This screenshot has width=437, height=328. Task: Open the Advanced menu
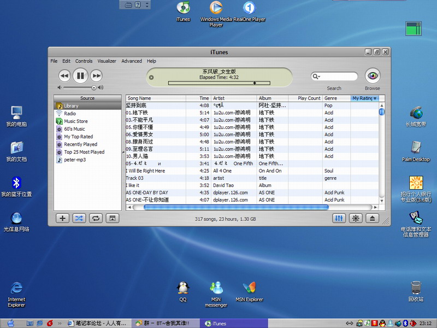point(132,61)
